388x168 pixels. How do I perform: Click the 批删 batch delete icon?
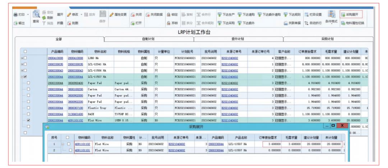click(x=69, y=23)
